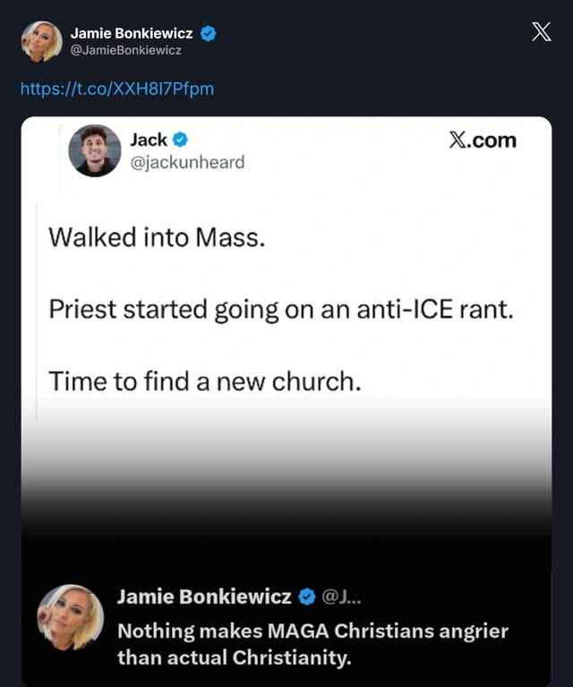The image size is (573, 687).
Task: Open Jamie's avatar in the bottom reply
Action: click(70, 617)
